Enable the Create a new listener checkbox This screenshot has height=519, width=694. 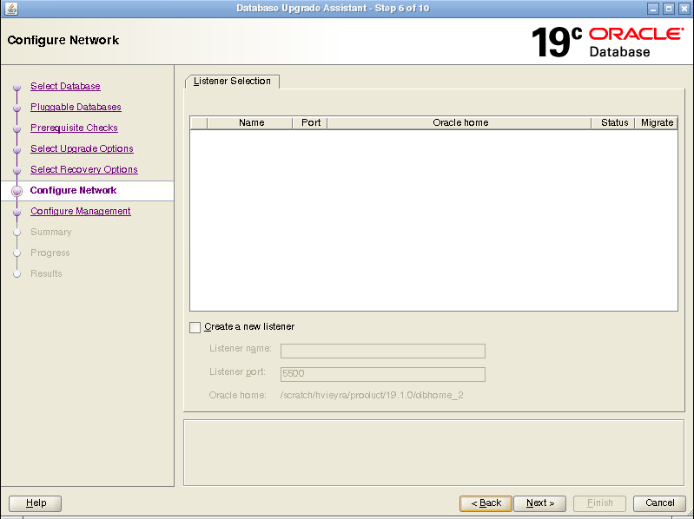(195, 327)
